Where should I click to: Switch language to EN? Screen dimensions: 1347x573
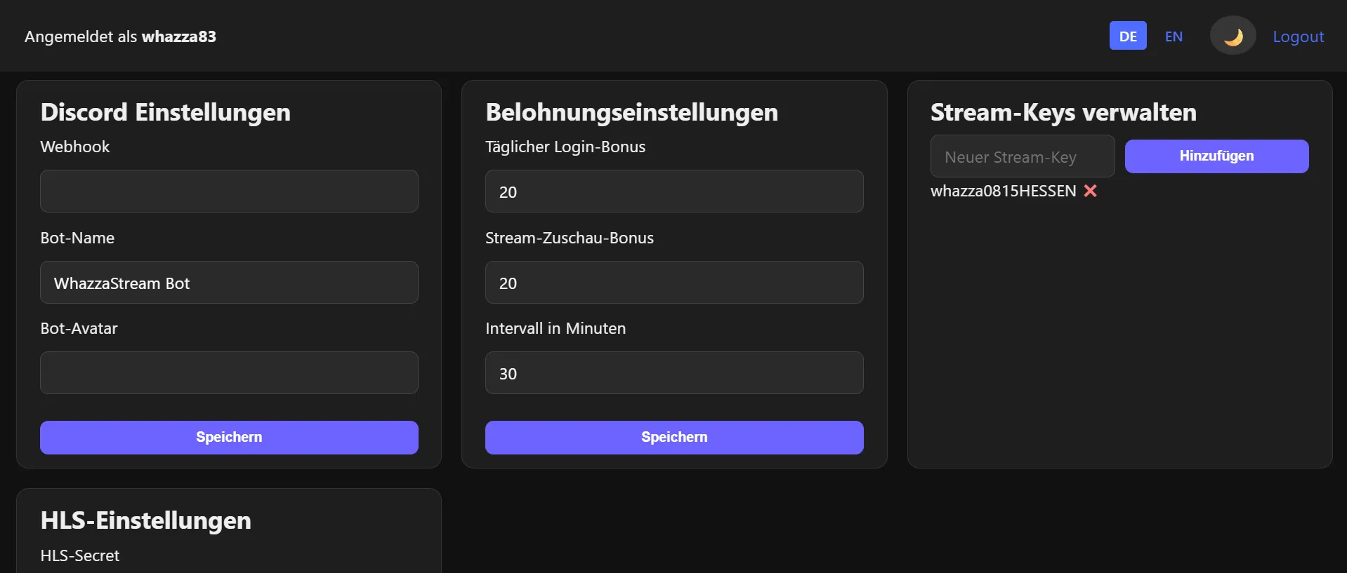(x=1174, y=36)
